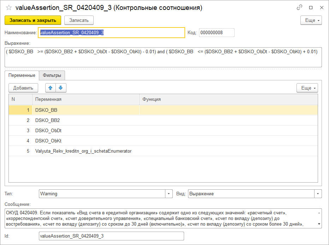The image size is (329, 245).
Task: Maximize the form window
Action: [311, 7]
